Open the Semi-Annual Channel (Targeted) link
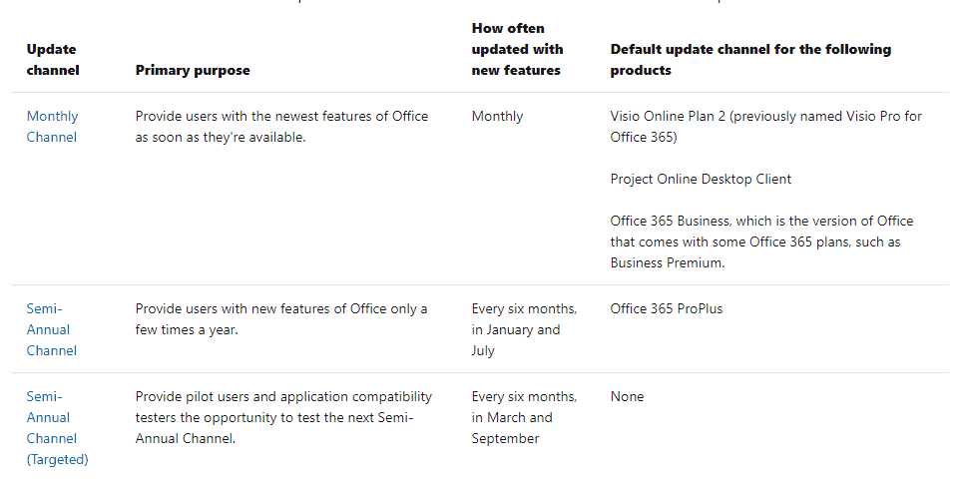Viewport: 962px width, 479px height. [x=57, y=427]
